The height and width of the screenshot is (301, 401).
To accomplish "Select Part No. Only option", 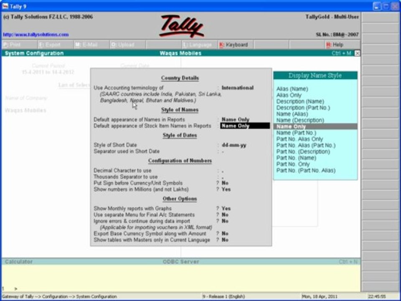I will coord(293,164).
